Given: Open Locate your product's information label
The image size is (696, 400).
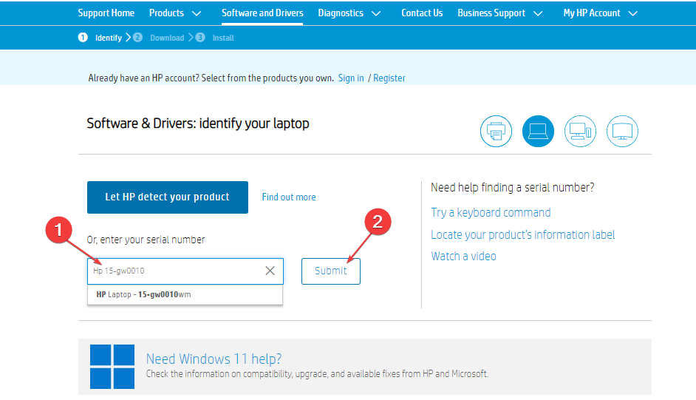Looking at the screenshot, I should click(522, 234).
